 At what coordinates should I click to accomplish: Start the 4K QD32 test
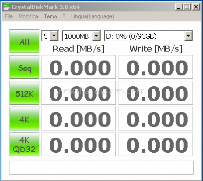[24, 144]
